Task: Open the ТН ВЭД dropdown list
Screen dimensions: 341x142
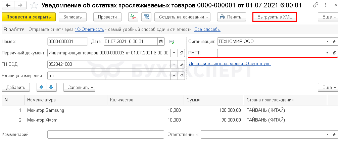Action: click(174, 64)
